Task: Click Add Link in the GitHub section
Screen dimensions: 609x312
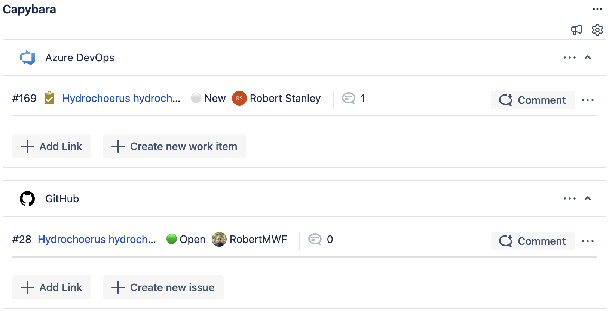Action: point(52,287)
